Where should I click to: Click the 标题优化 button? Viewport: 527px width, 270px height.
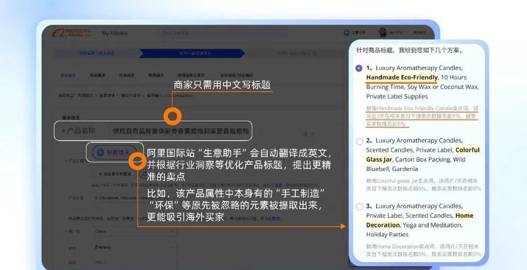pyautogui.click(x=115, y=152)
